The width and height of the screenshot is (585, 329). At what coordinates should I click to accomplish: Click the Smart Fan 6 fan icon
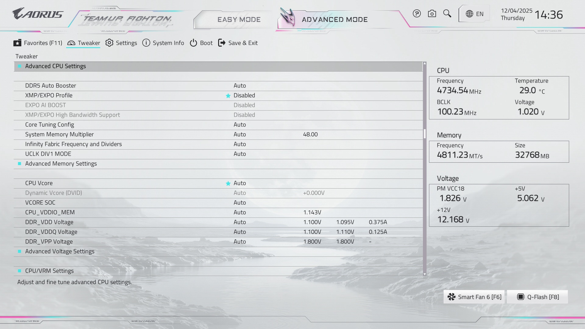tap(452, 297)
